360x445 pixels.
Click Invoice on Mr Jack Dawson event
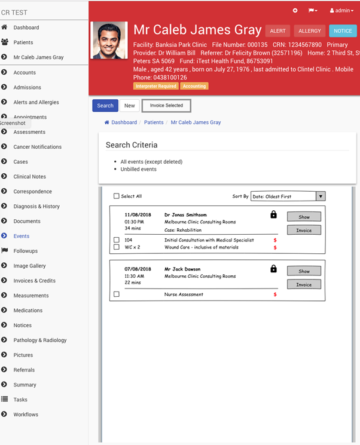pos(304,284)
